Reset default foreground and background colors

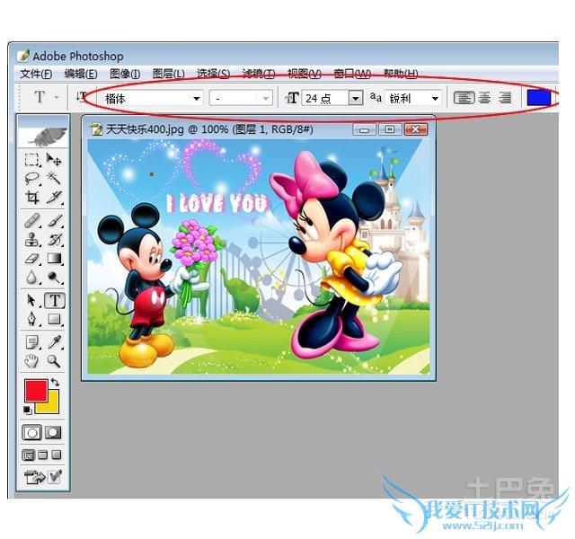[x=28, y=410]
